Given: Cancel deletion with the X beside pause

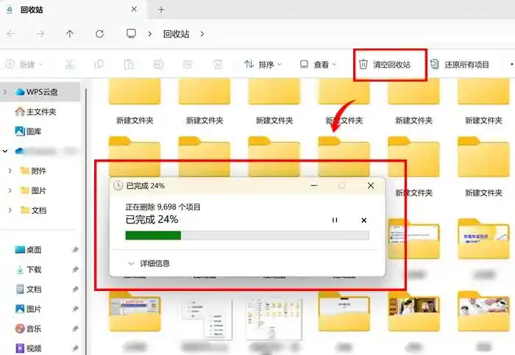Looking at the screenshot, I should click(x=363, y=220).
